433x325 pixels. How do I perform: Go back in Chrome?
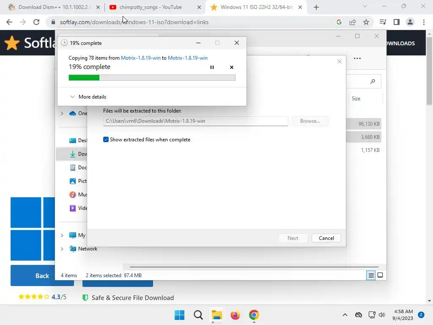coord(9,22)
